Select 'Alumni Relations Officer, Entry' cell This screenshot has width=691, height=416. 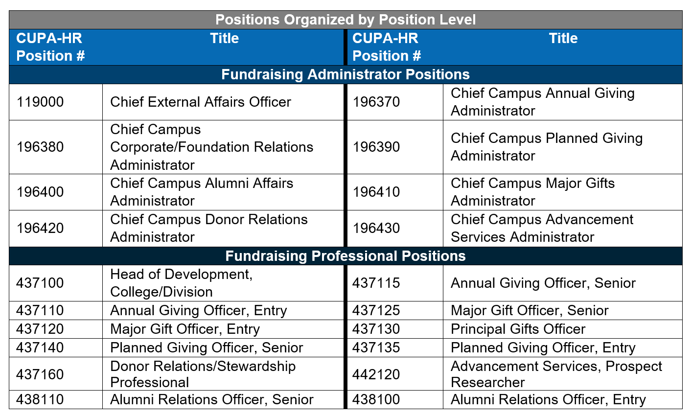coord(548,399)
